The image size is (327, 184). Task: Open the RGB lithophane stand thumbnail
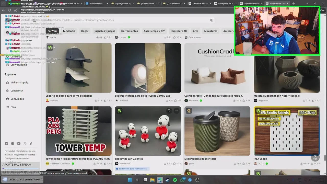click(148, 68)
